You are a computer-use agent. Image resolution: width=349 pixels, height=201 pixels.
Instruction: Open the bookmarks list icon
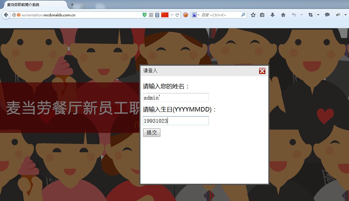click(x=262, y=15)
